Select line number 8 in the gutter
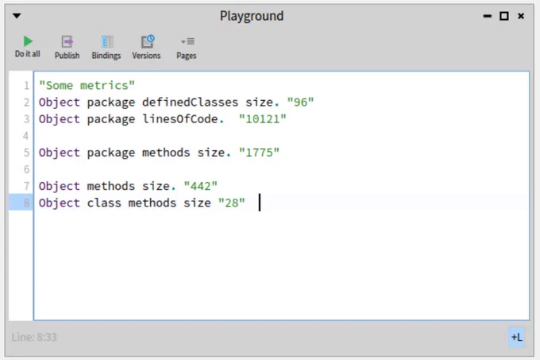Image resolution: width=540 pixels, height=360 pixels. pos(26,203)
